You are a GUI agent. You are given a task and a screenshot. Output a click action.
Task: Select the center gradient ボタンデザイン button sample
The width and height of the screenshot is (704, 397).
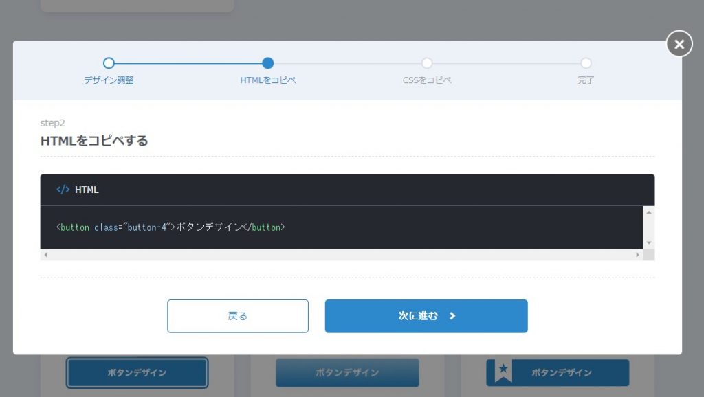point(346,372)
